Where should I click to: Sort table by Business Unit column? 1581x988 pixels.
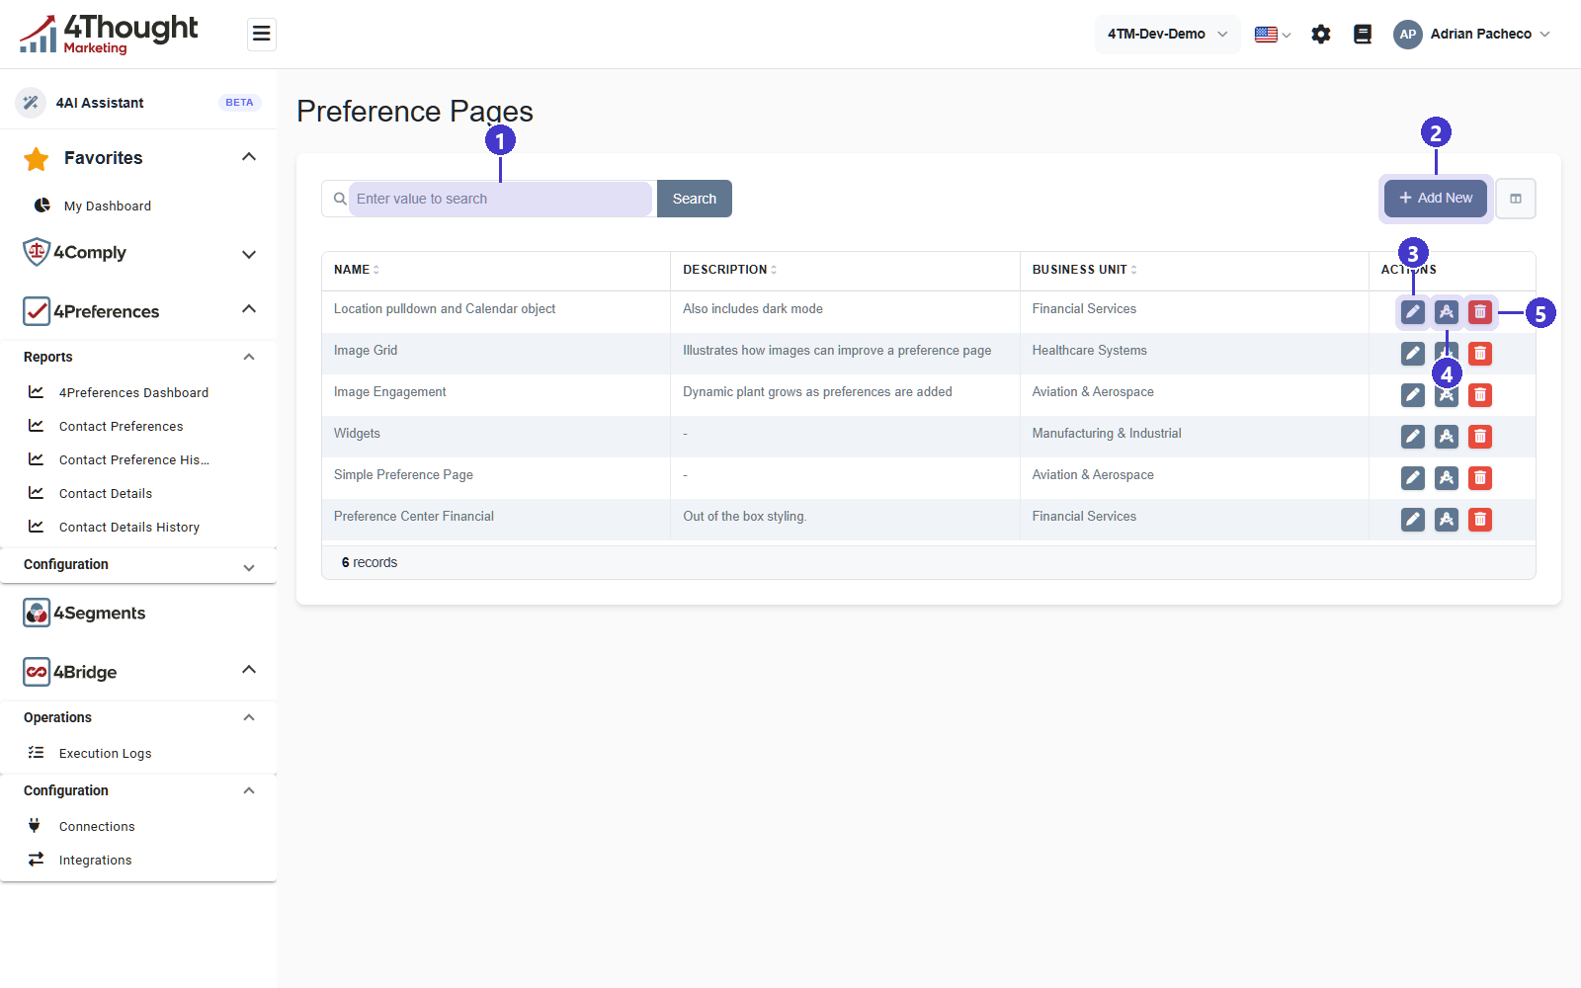pyautogui.click(x=1085, y=270)
